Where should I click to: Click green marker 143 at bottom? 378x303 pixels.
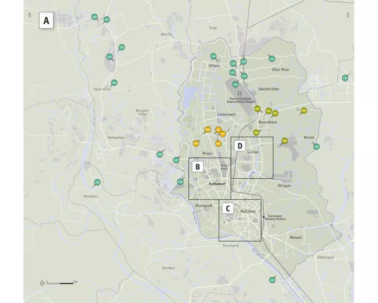click(x=272, y=280)
